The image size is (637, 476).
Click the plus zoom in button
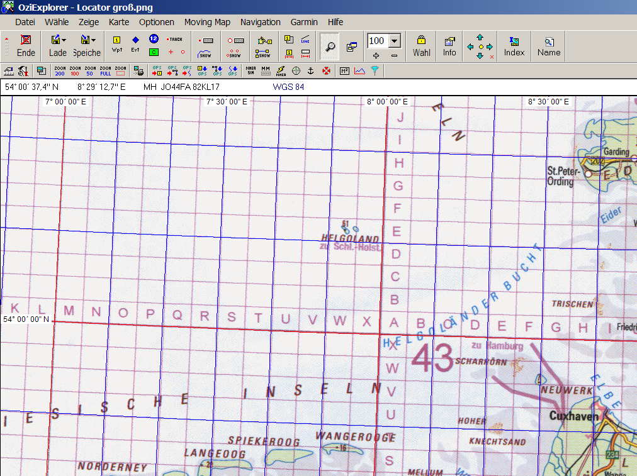pyautogui.click(x=376, y=55)
